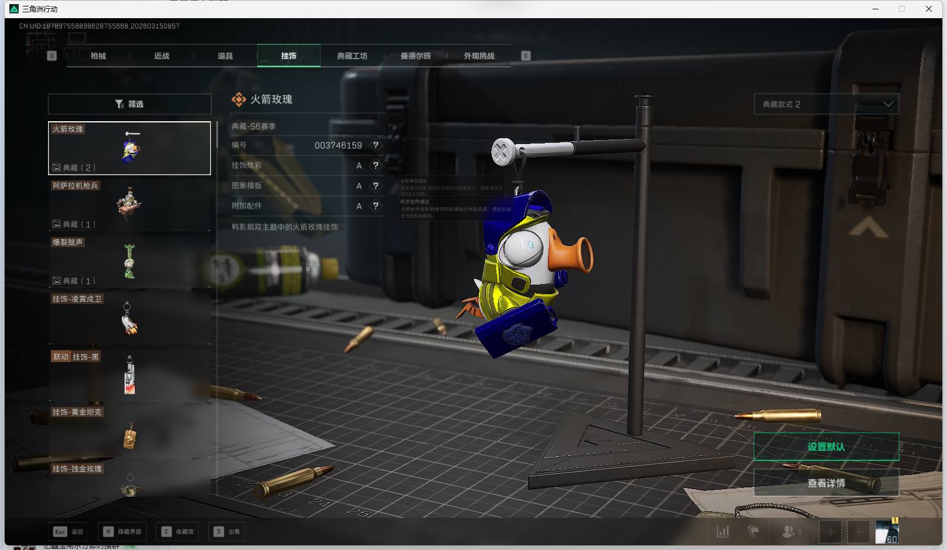
Task: Click the question mark next to 挂饰炫彩
Action: pos(376,166)
